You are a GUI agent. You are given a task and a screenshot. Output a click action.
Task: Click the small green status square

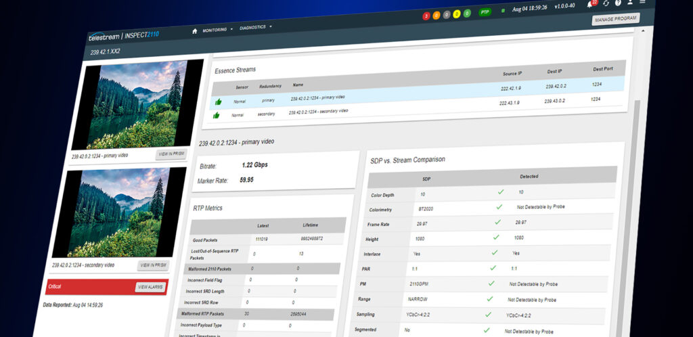(503, 11)
